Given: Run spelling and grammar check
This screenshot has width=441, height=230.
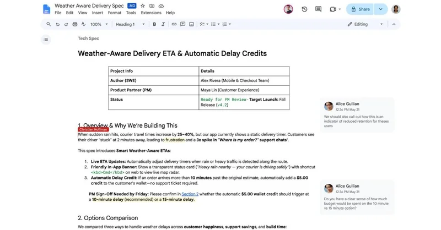Looking at the screenshot, I should tap(84, 24).
